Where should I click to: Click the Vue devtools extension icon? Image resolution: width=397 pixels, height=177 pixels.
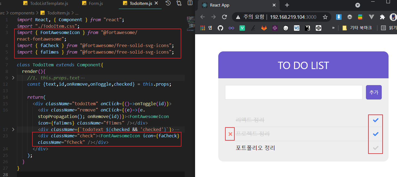371,17
